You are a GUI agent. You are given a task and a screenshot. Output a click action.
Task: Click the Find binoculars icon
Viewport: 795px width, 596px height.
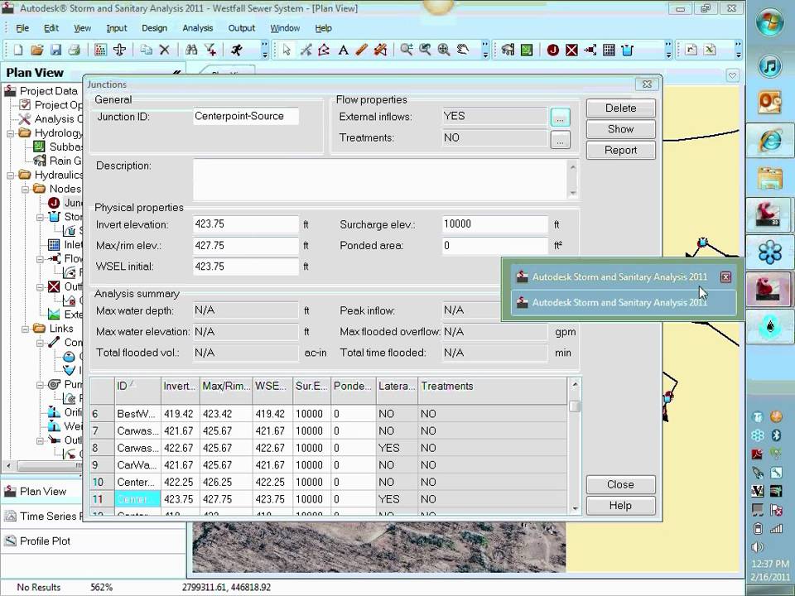click(x=191, y=50)
